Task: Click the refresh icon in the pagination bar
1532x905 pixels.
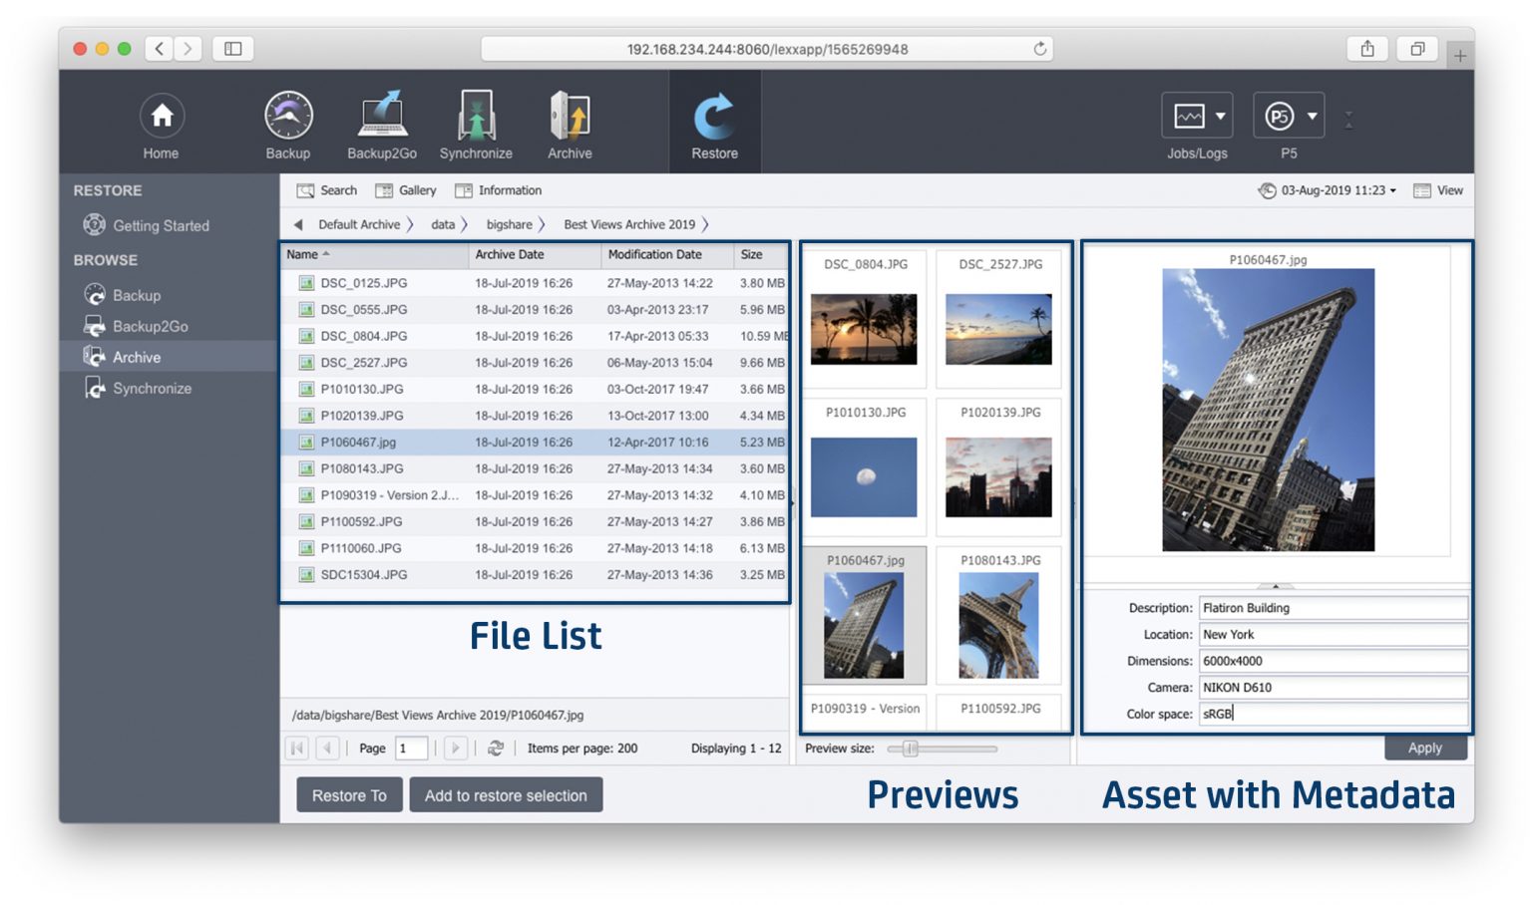Action: (496, 748)
